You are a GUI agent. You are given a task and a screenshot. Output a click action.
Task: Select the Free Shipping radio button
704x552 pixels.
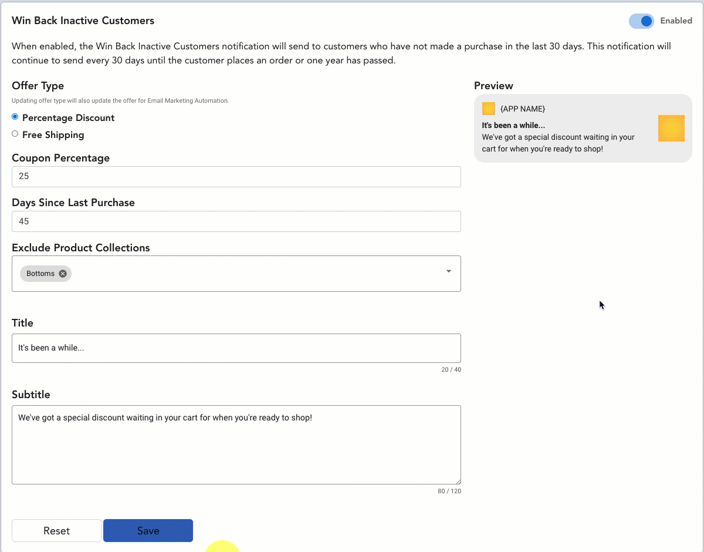click(15, 134)
